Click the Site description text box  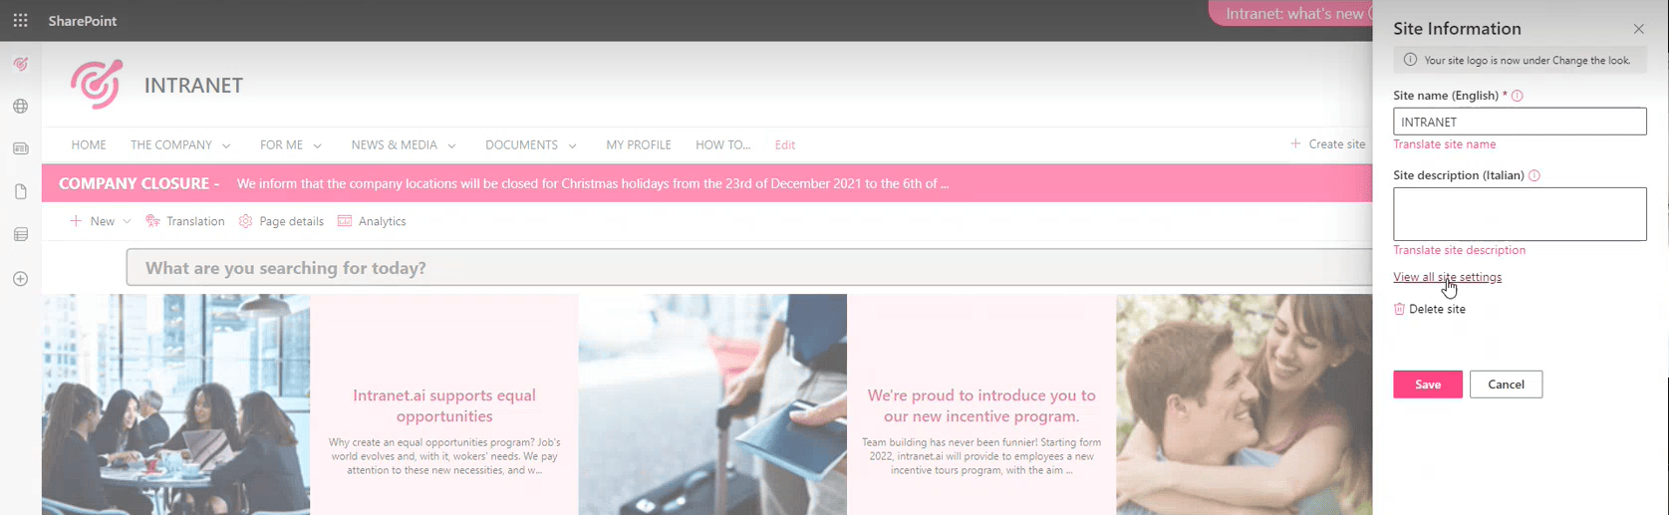[1519, 214]
